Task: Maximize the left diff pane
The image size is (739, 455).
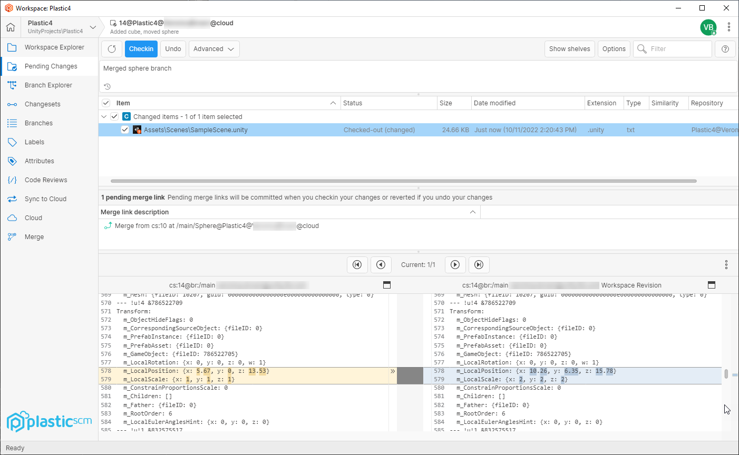Action: pos(387,285)
